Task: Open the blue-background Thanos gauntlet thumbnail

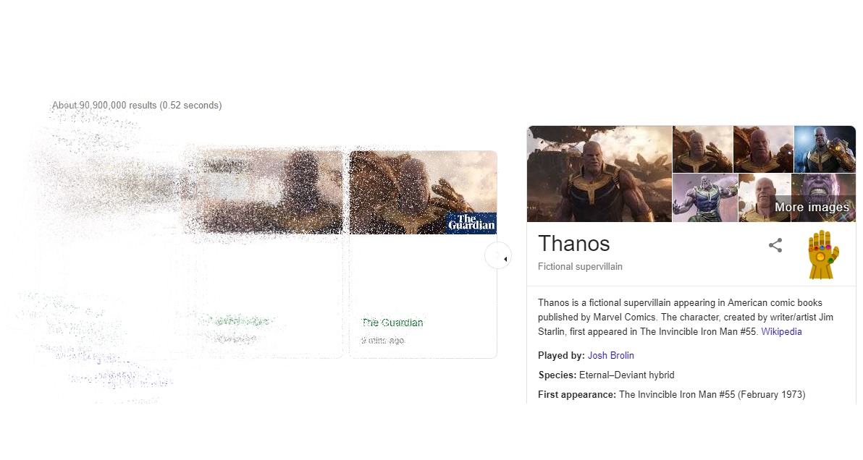Action: (825, 149)
